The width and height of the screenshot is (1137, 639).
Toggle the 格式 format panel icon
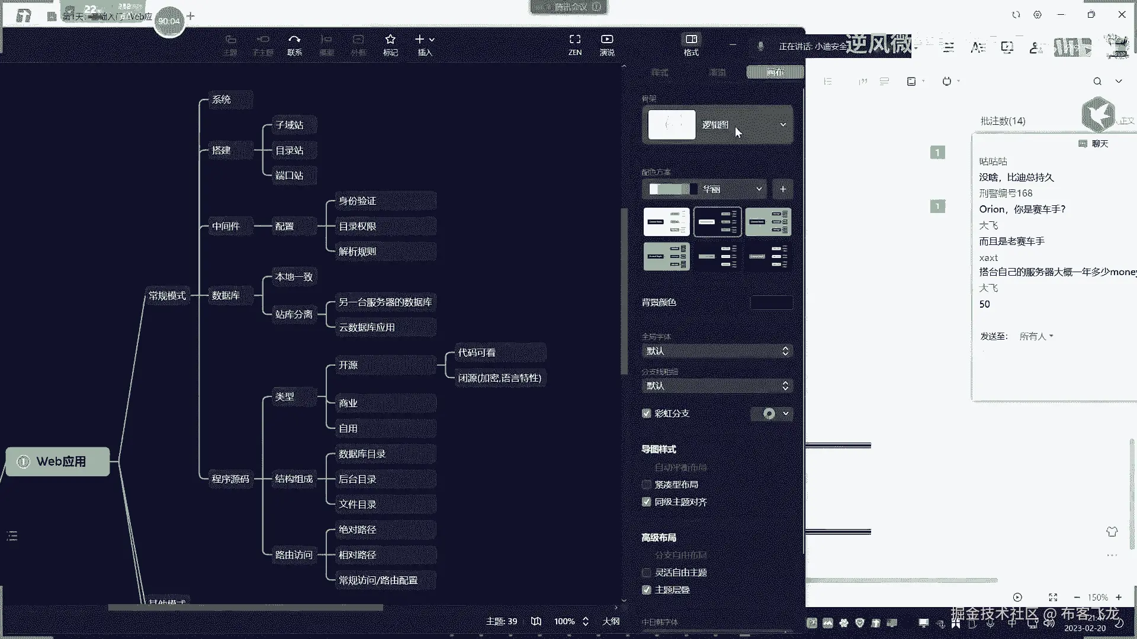tap(691, 40)
